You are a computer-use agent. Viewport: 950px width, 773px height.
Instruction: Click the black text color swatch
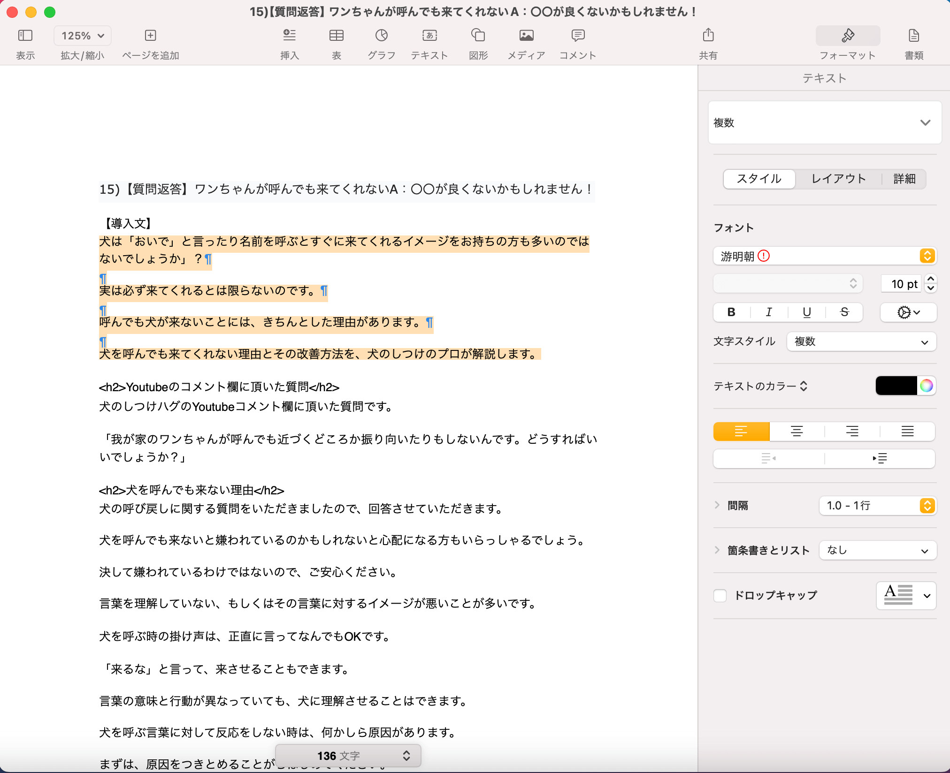click(x=896, y=386)
